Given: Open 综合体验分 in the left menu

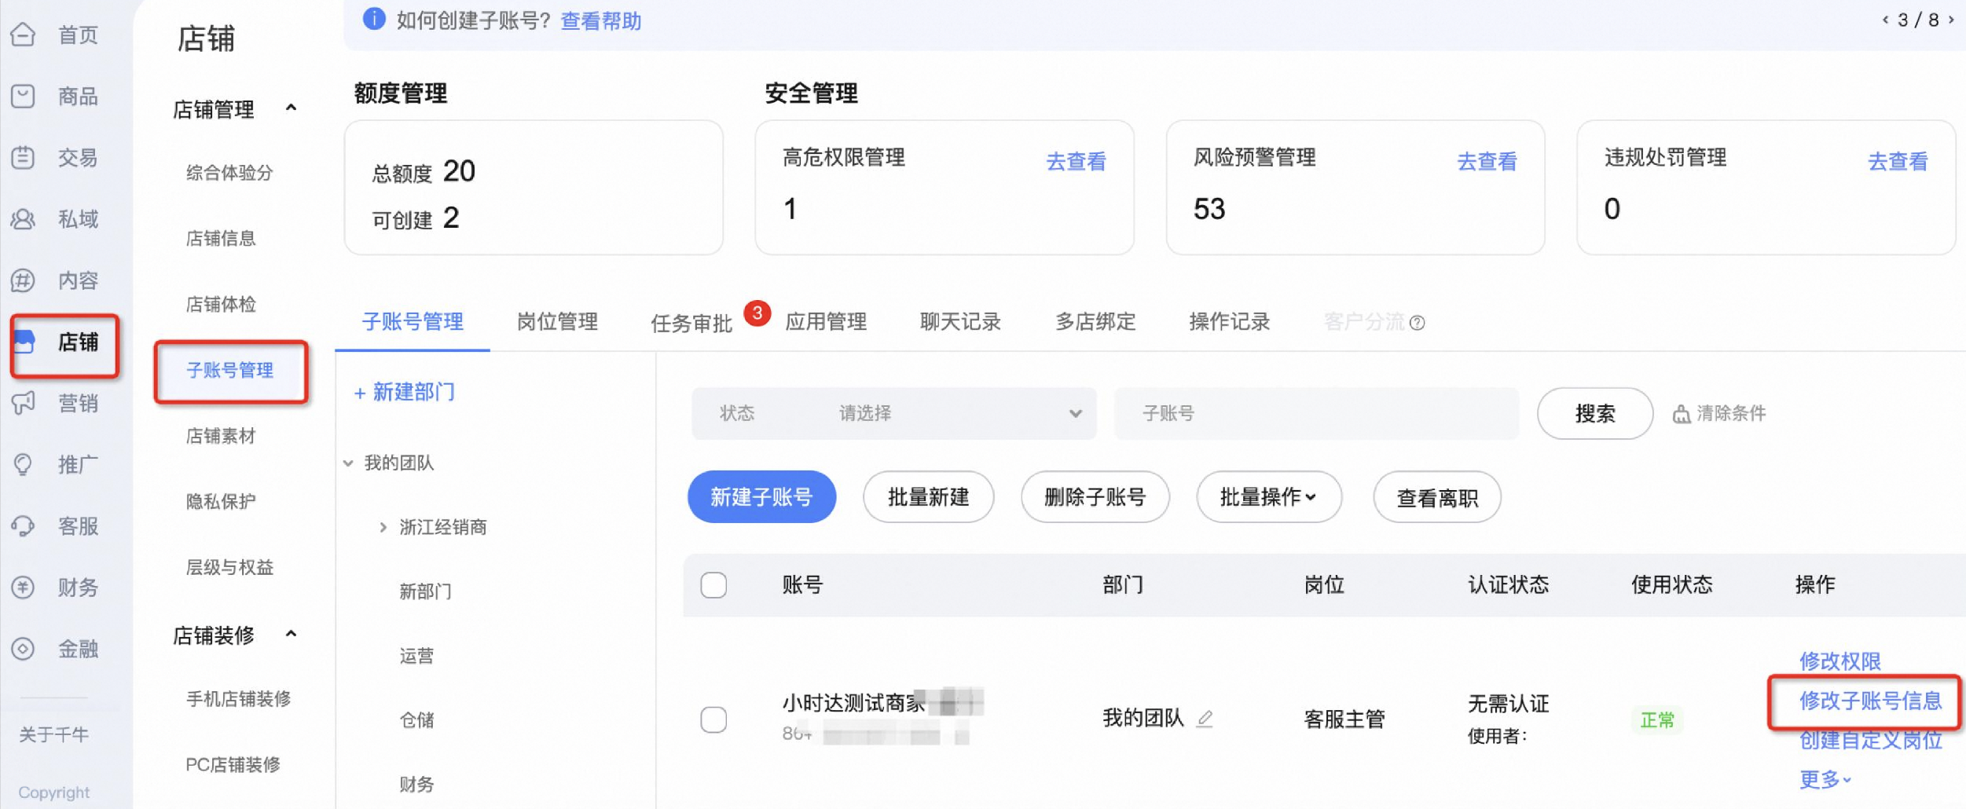Looking at the screenshot, I should click(230, 173).
